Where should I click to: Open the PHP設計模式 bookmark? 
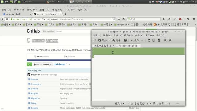coord(162,25)
